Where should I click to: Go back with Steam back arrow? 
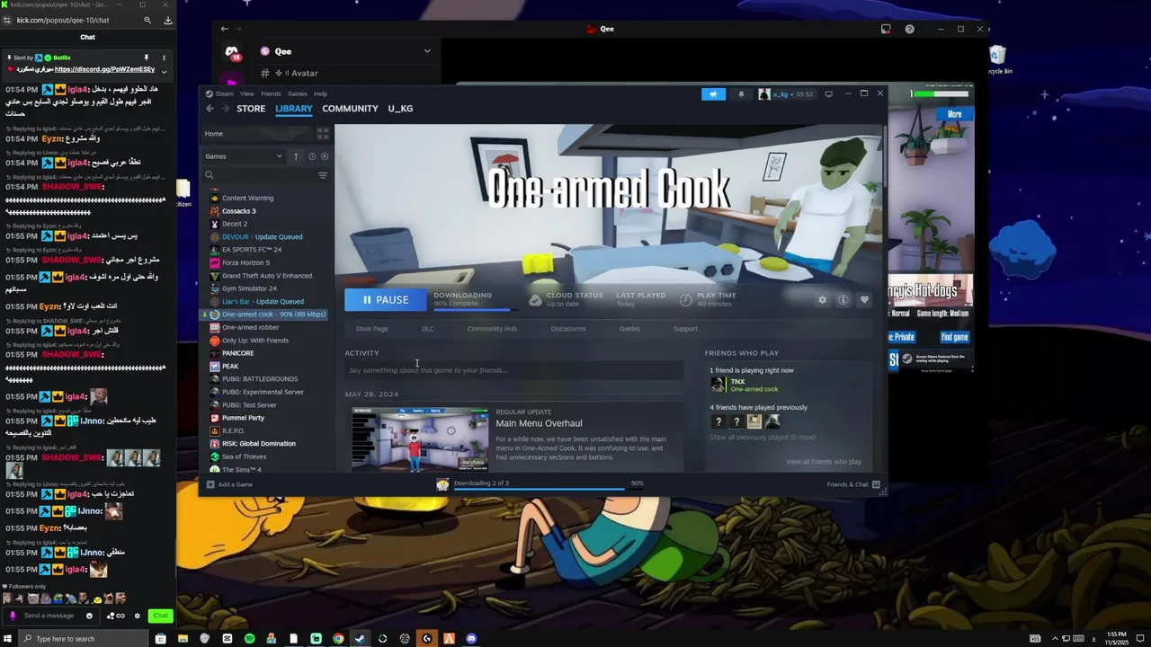coord(210,109)
